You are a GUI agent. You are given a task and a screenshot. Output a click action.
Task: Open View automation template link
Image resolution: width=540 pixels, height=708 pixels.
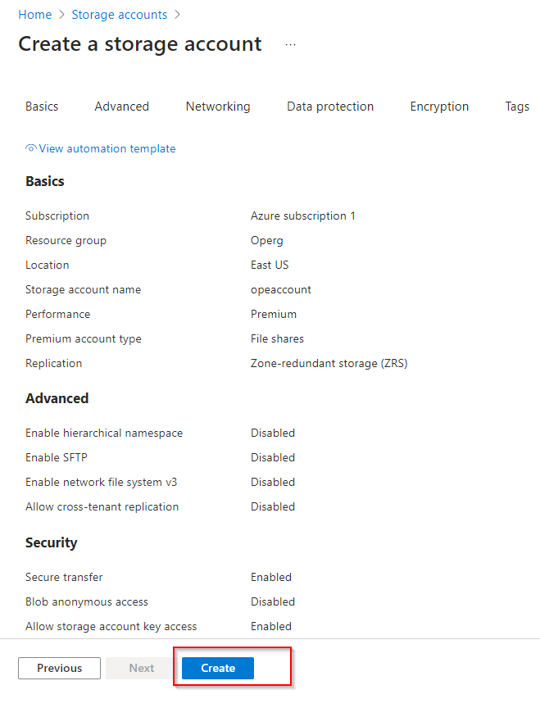pyautogui.click(x=107, y=148)
